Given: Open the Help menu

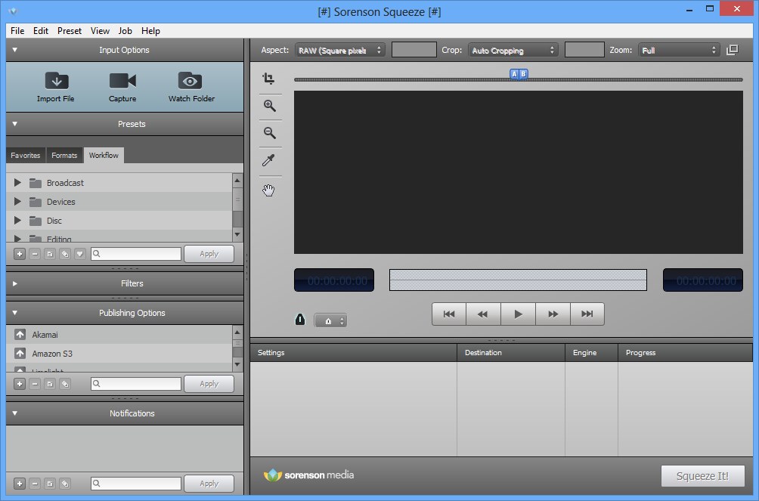Looking at the screenshot, I should 150,30.
